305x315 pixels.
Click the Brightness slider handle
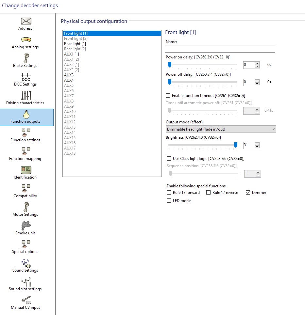point(236,145)
